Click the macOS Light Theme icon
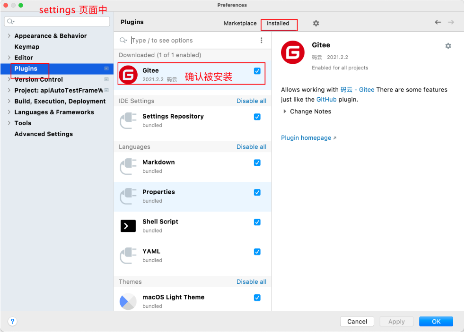Screen dimensions: 465x333 pos(128,301)
